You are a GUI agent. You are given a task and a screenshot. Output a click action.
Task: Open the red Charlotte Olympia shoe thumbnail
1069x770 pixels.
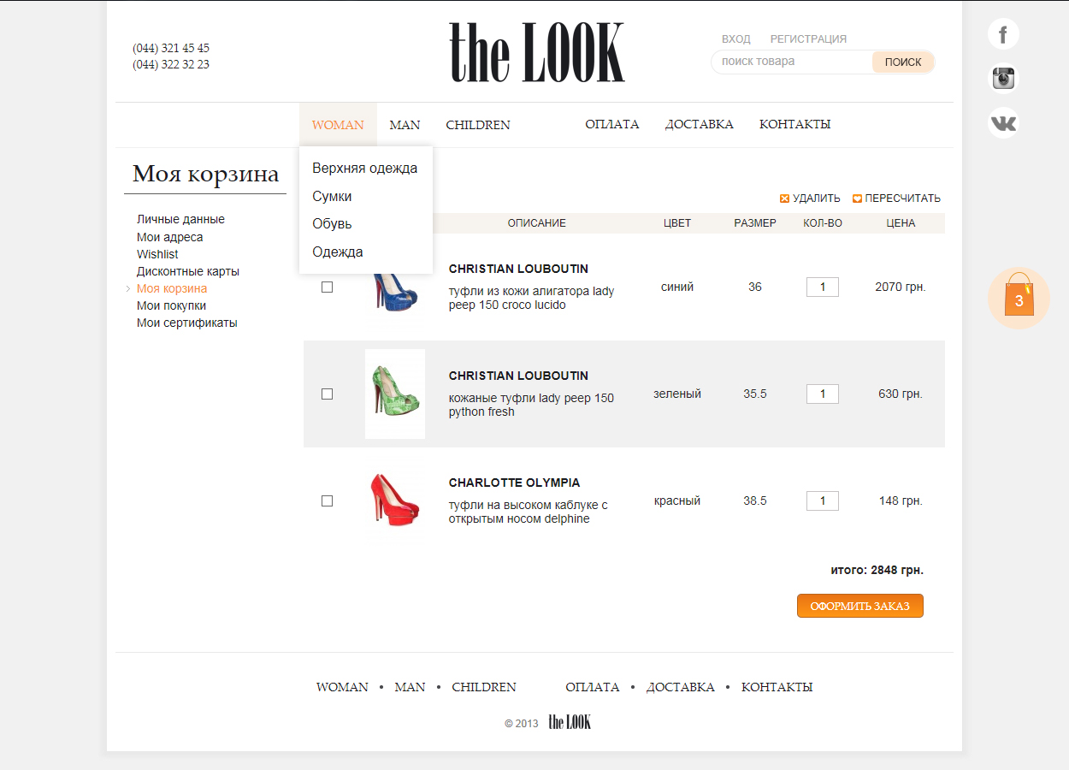click(395, 500)
